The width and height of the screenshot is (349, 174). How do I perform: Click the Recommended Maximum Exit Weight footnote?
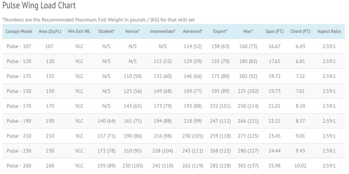(x=98, y=20)
